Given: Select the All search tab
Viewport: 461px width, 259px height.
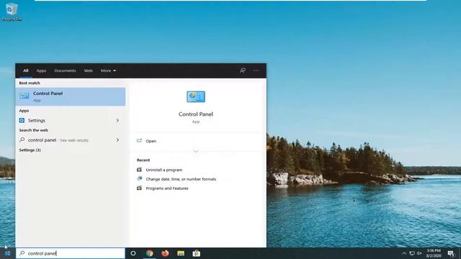Looking at the screenshot, I should click(x=26, y=71).
